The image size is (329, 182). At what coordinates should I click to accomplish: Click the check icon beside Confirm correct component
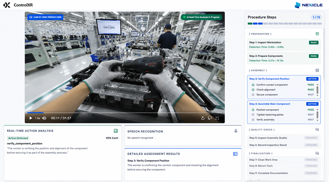[x=253, y=85]
